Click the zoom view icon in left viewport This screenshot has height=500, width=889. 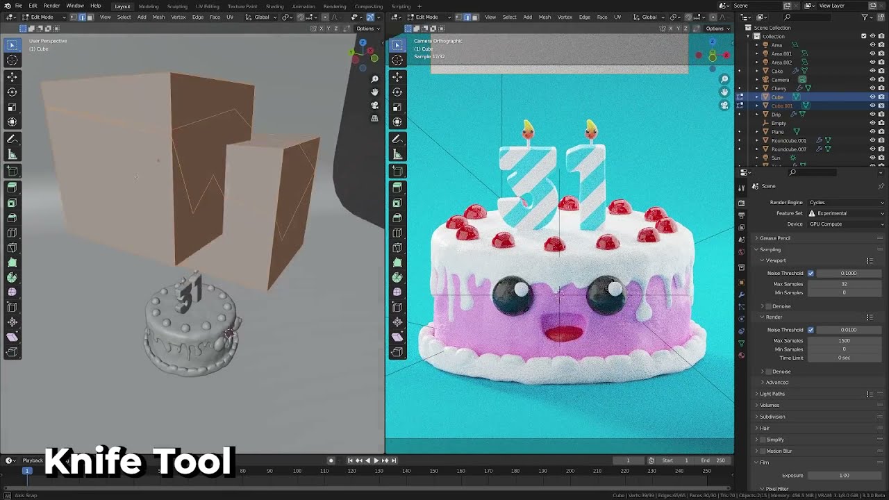point(375,79)
